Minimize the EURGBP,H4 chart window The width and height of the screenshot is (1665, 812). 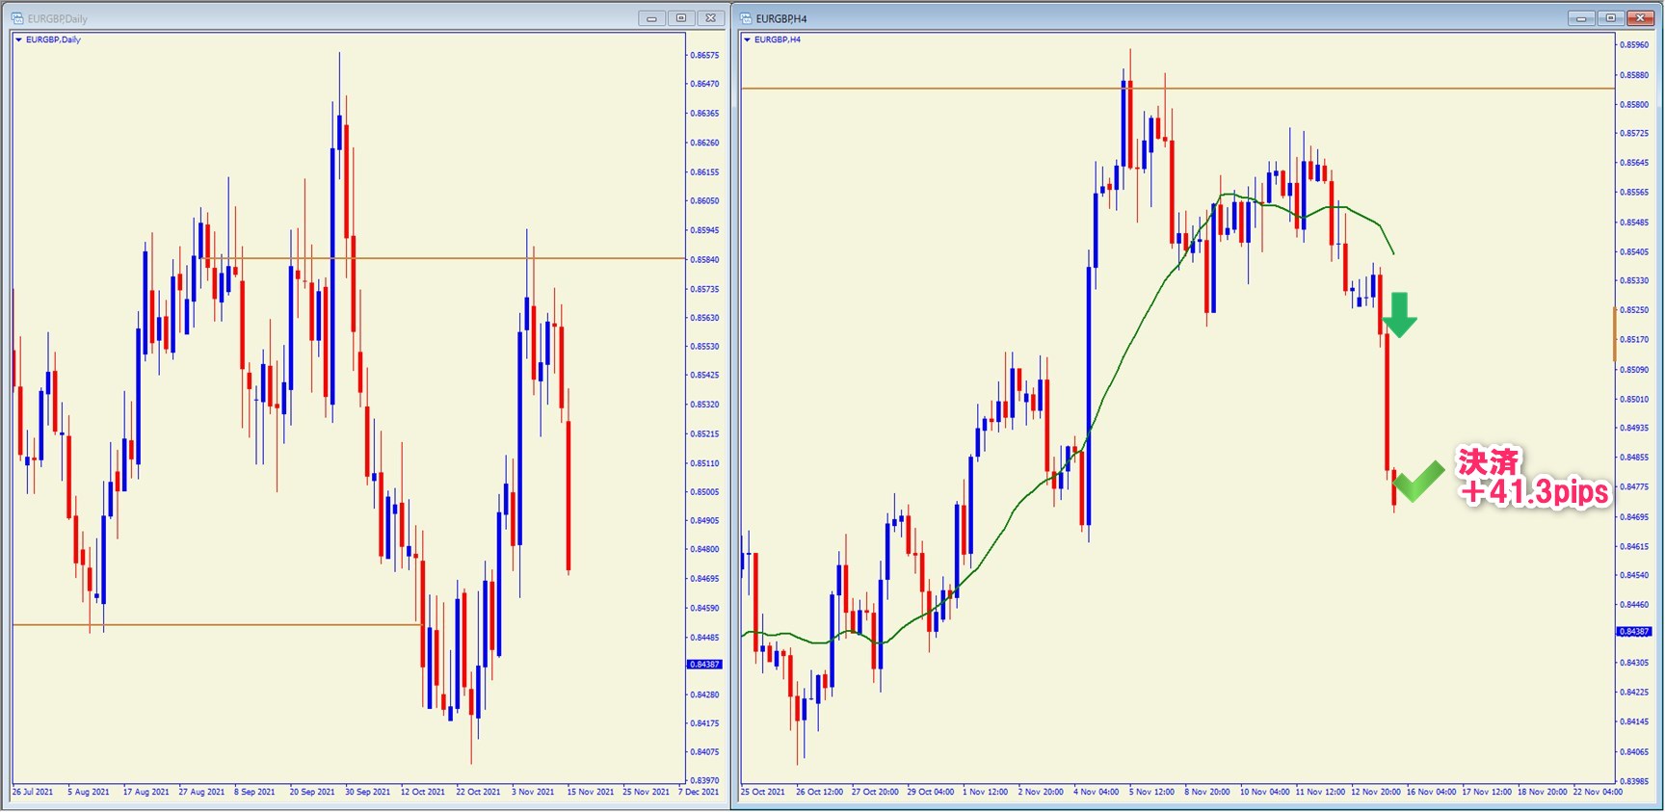[1581, 18]
